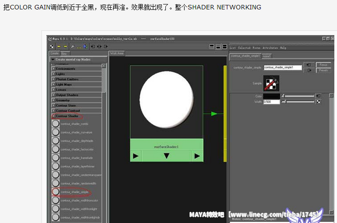Viewport: 337px width, 223px height.
Task: Show bottom tabs only layout icon
Action: [x=218, y=47]
